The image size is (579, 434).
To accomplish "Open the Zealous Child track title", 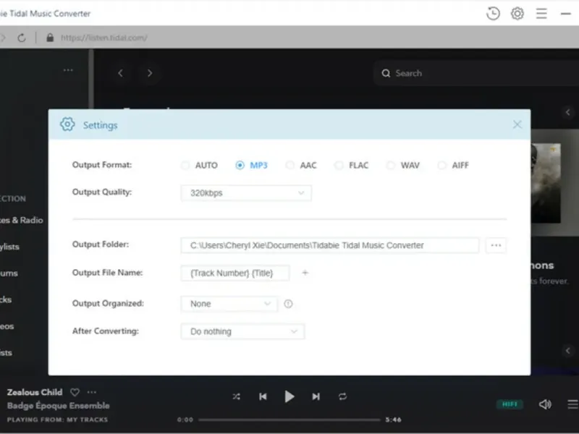I will pyautogui.click(x=35, y=392).
